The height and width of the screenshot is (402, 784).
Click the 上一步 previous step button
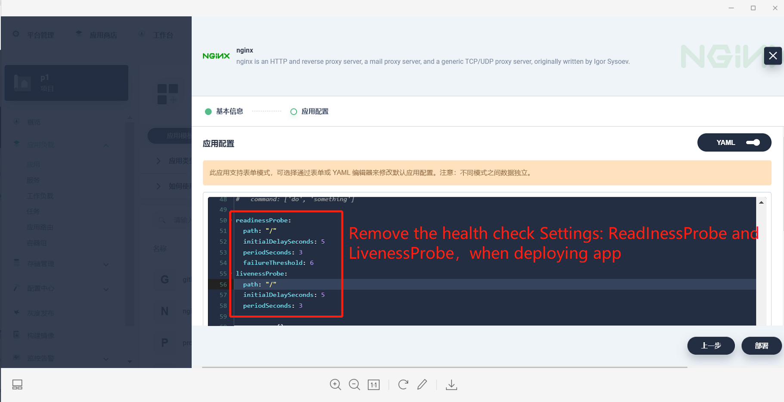pos(711,346)
